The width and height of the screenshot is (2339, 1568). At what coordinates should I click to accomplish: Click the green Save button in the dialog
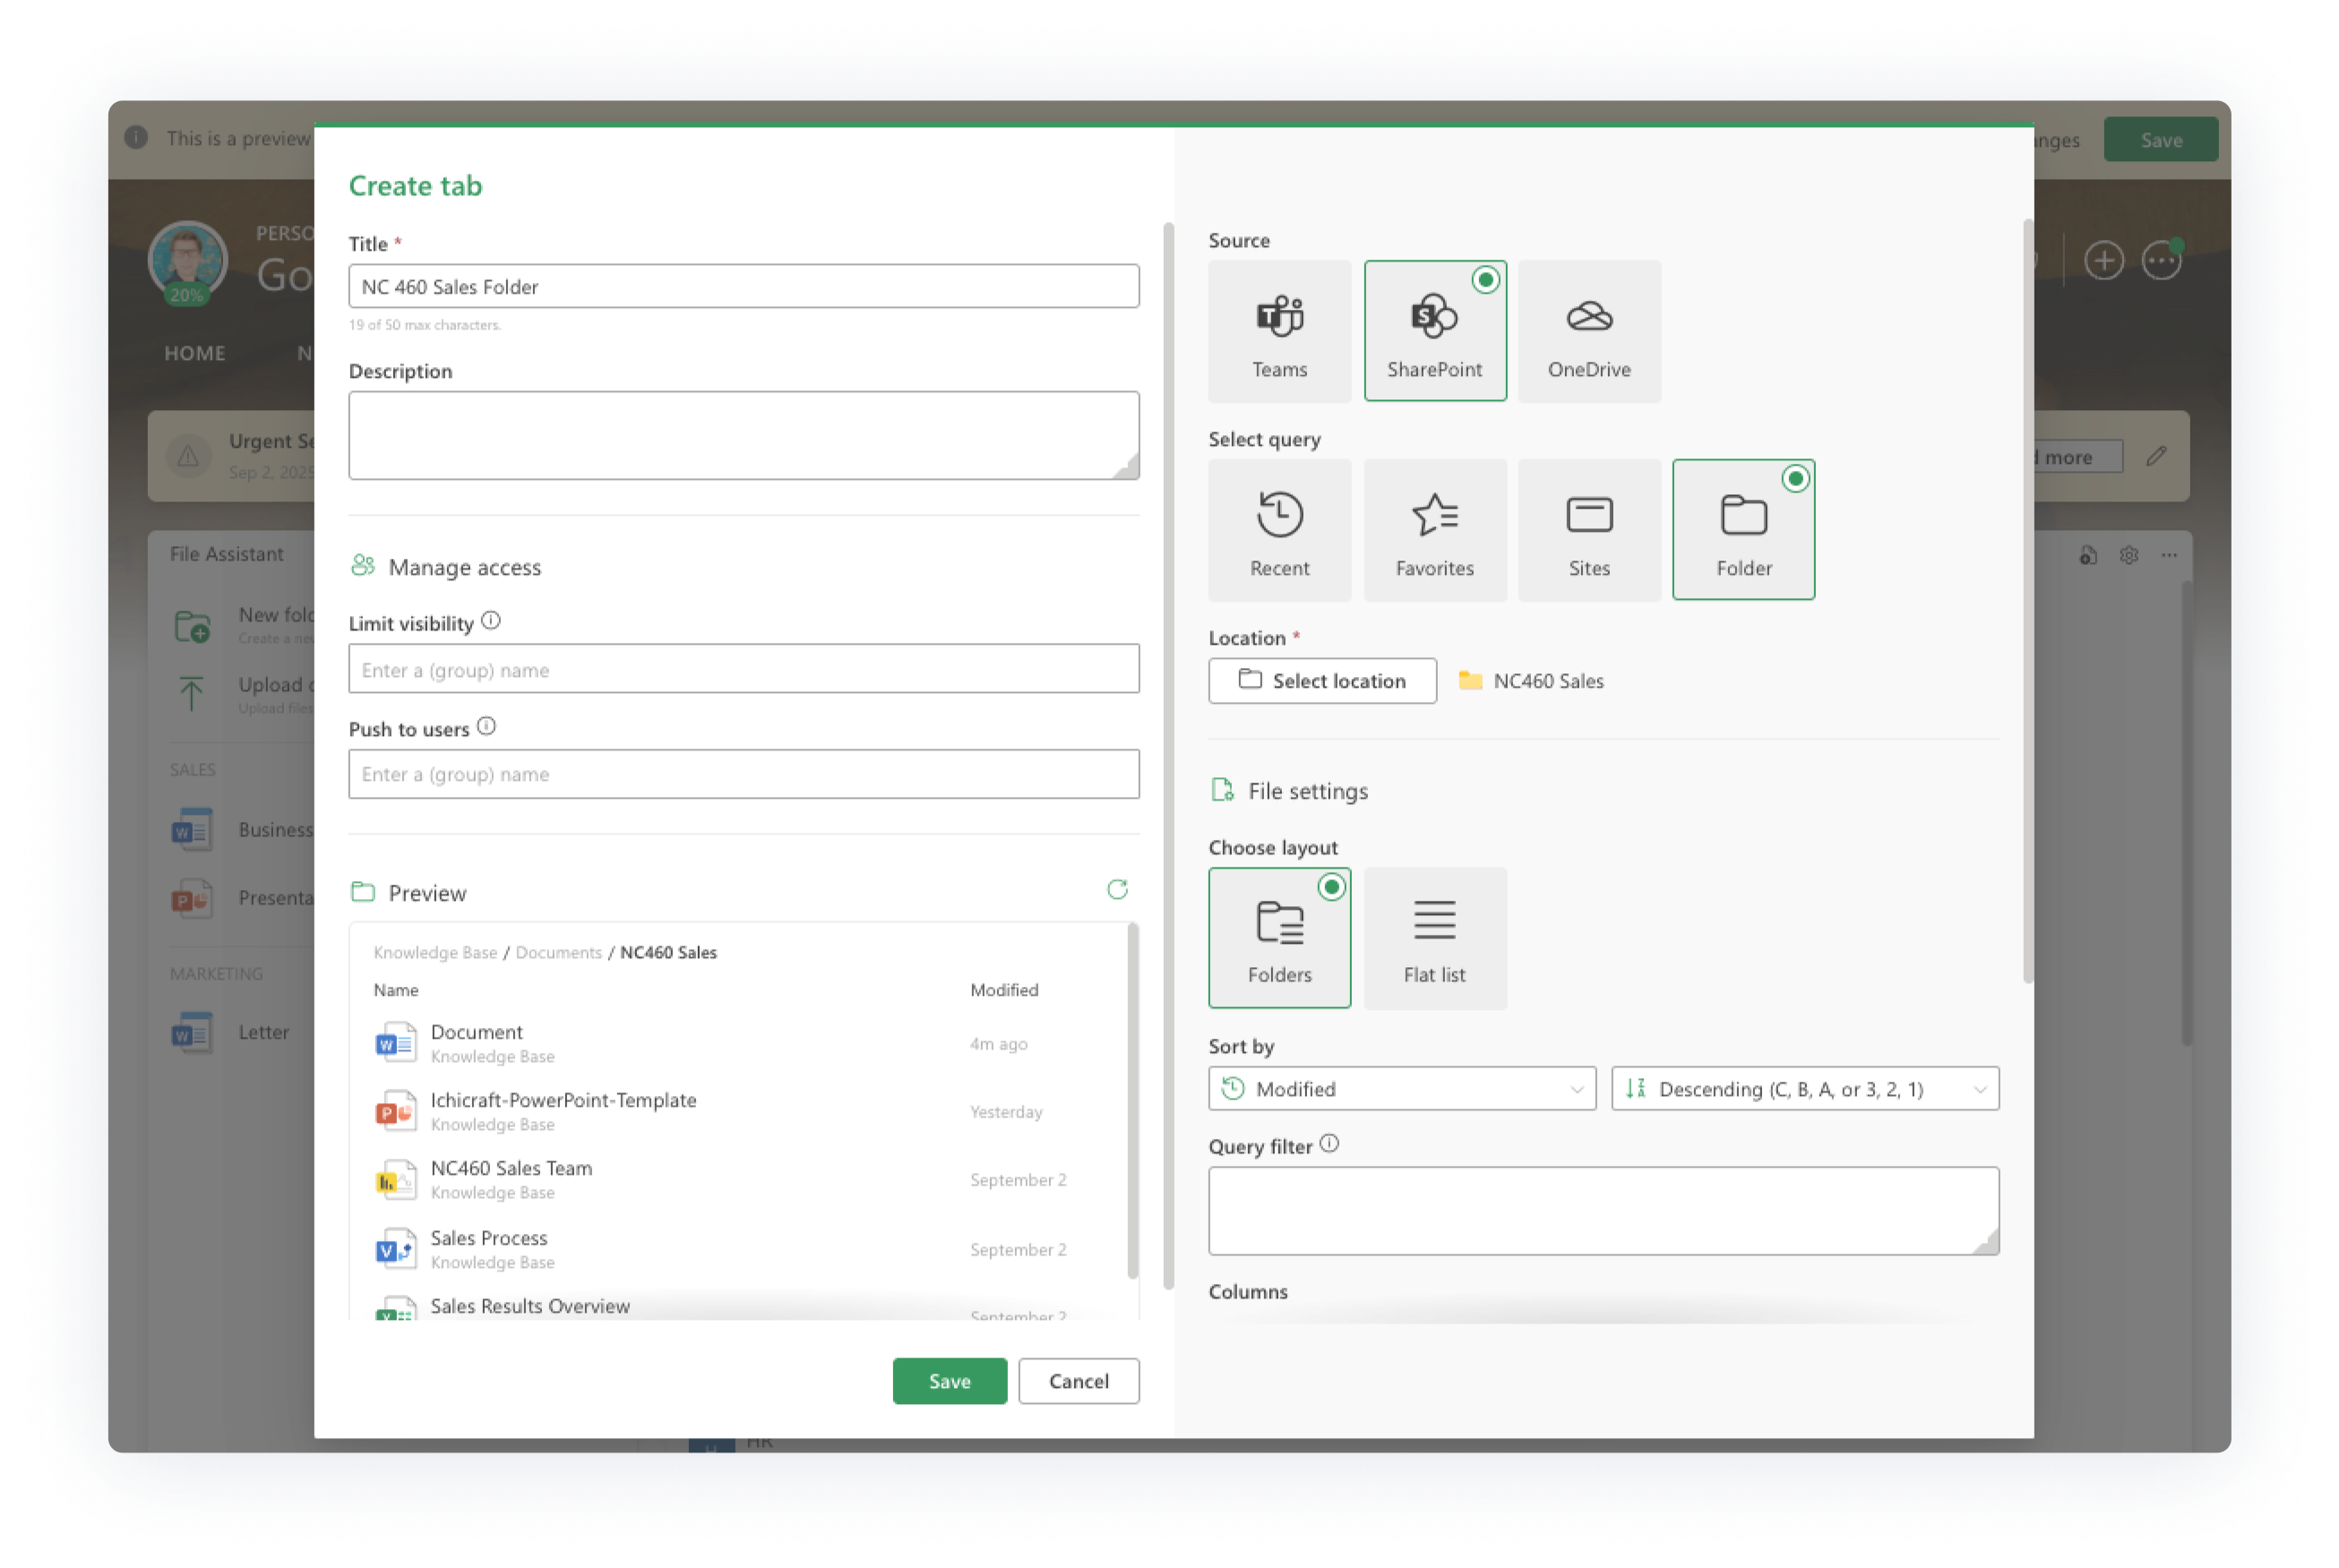949,1381
